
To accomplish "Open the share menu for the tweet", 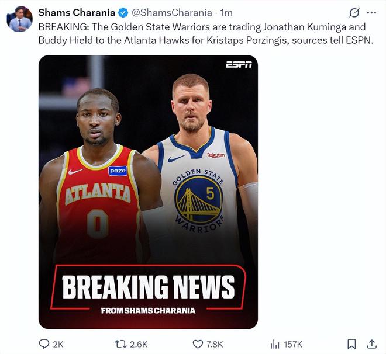I will (371, 344).
